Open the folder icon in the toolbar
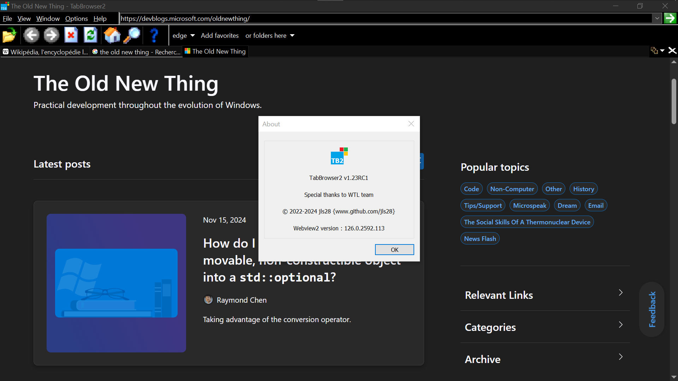Image resolution: width=678 pixels, height=381 pixels. 9,35
